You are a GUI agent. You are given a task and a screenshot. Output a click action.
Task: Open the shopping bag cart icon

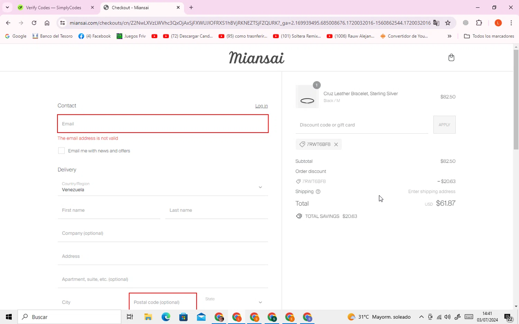(451, 57)
